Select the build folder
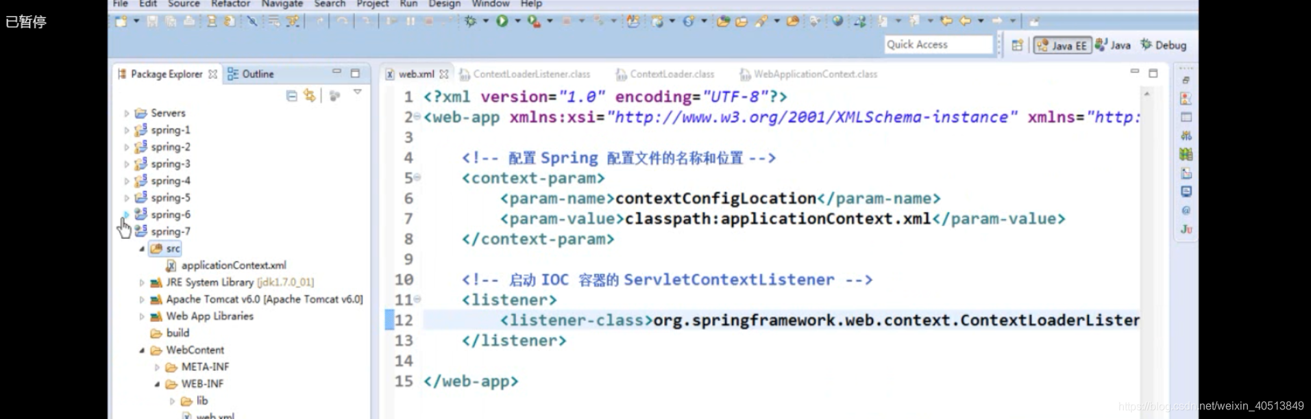 coord(170,333)
